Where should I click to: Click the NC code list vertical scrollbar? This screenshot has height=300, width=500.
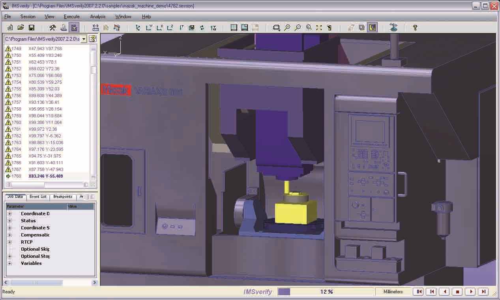coord(94,112)
